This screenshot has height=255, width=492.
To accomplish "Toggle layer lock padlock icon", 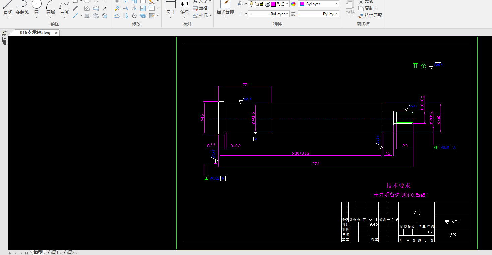I will pyautogui.click(x=262, y=4).
